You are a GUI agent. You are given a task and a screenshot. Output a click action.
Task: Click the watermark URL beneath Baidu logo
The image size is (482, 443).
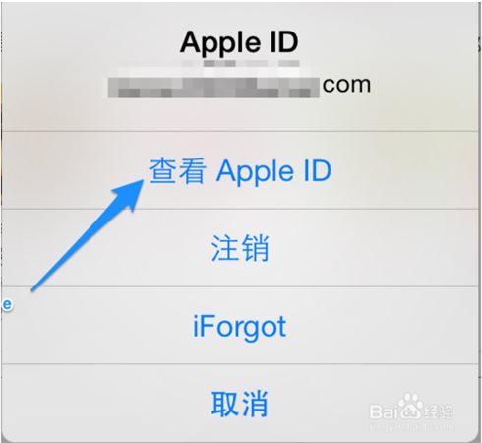point(412,427)
